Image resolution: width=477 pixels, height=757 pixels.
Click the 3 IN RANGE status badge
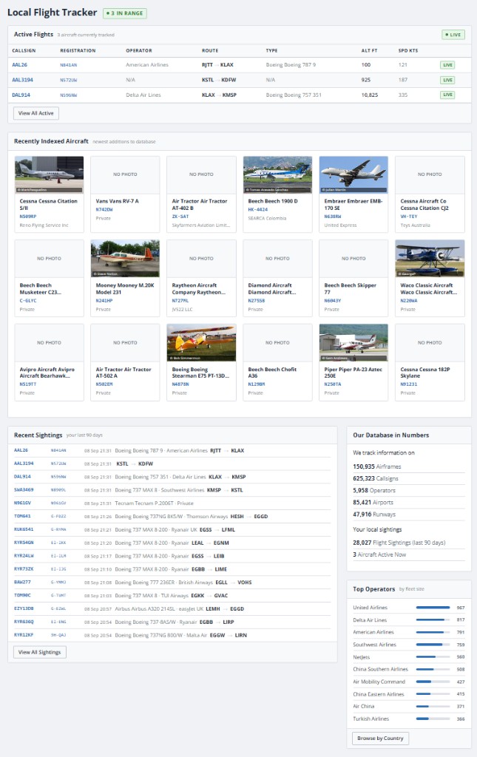click(125, 13)
